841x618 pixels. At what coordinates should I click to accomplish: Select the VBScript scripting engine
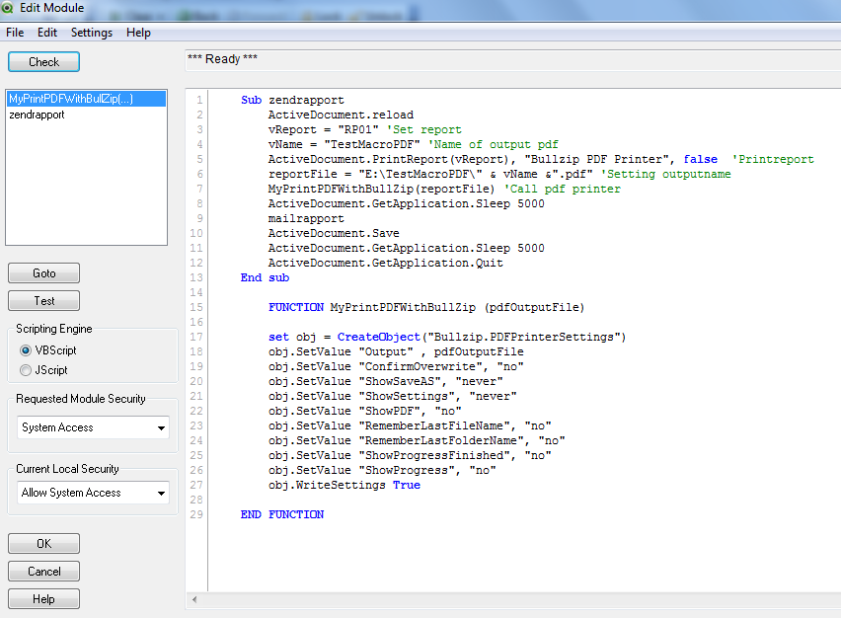tap(26, 350)
